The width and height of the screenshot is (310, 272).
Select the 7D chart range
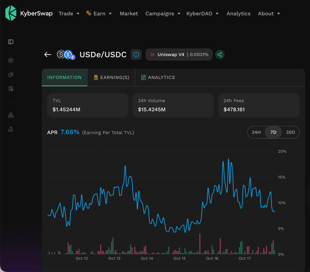click(x=273, y=132)
